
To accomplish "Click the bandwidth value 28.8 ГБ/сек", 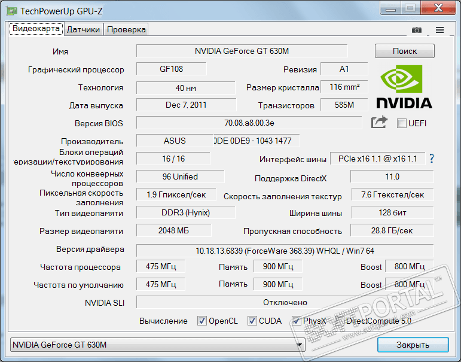I will coord(392,230).
